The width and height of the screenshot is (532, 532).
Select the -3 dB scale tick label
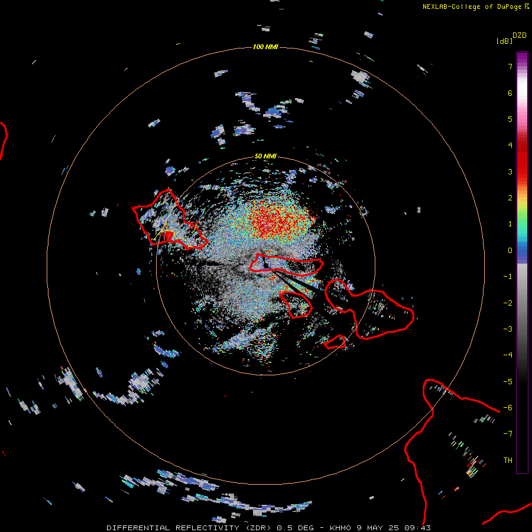pos(508,329)
